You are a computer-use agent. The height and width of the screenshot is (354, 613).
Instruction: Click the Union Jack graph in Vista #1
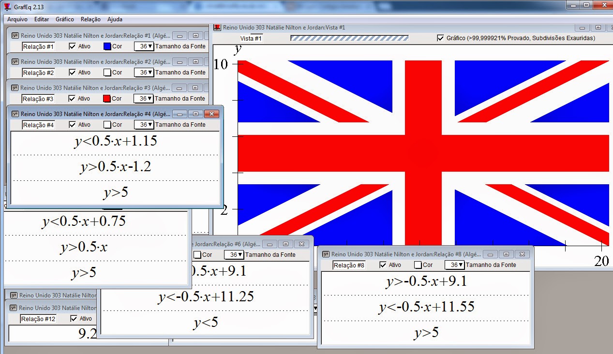click(423, 153)
